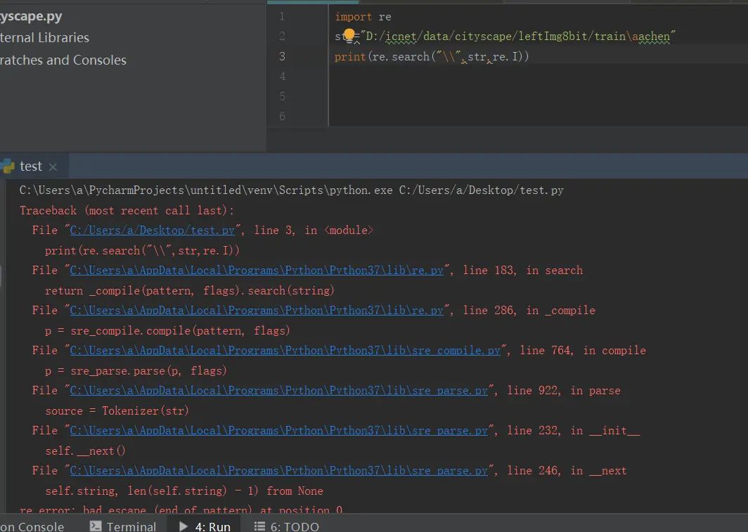Open sre_parse.py link at line 922

[278, 391]
